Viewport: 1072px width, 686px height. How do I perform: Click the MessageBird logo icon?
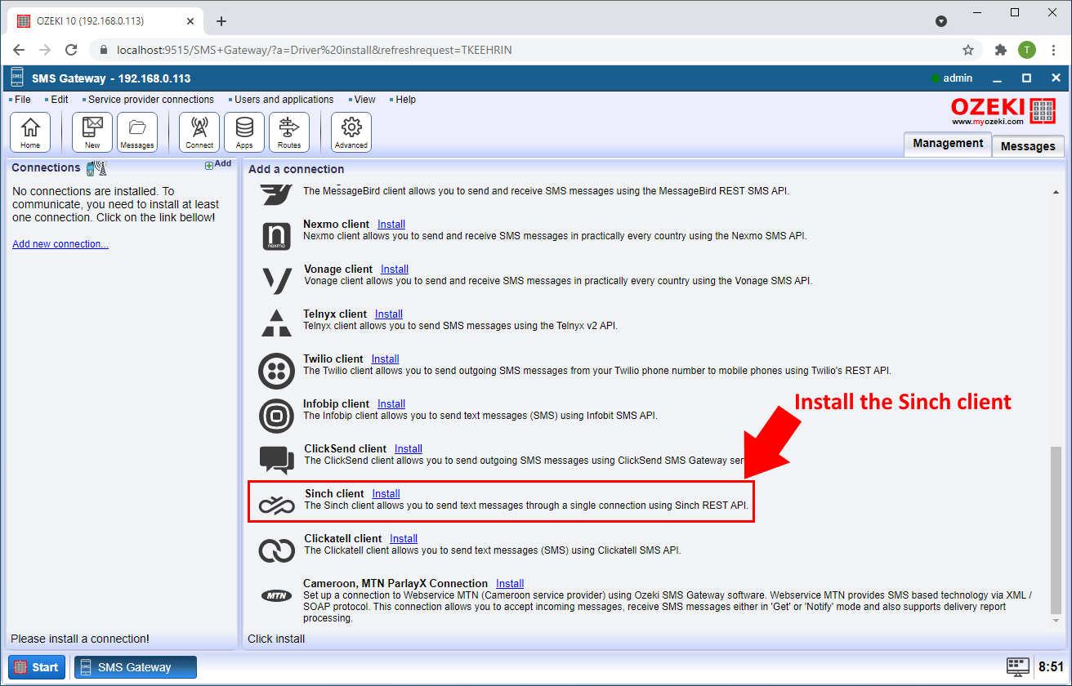(276, 194)
